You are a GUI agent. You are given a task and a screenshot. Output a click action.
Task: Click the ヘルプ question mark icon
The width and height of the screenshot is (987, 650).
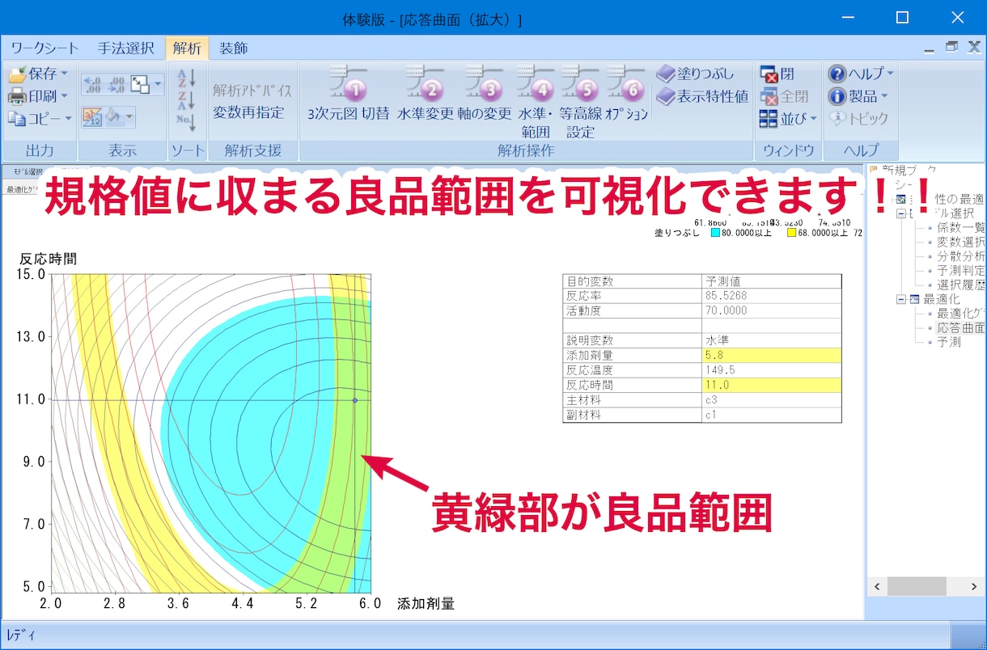pos(837,74)
